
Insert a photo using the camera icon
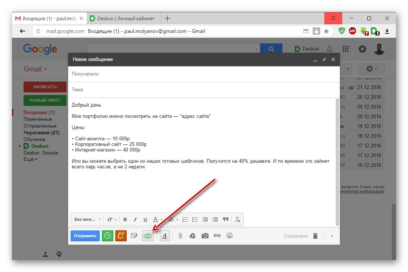point(205,236)
